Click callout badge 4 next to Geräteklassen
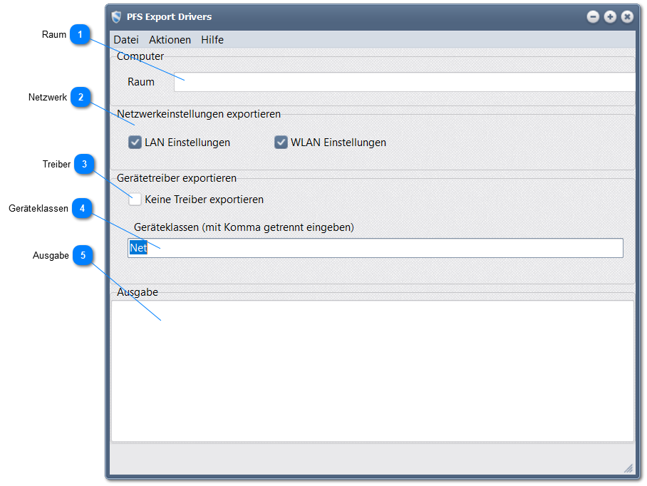Viewport: 647px width, 486px height. click(82, 209)
